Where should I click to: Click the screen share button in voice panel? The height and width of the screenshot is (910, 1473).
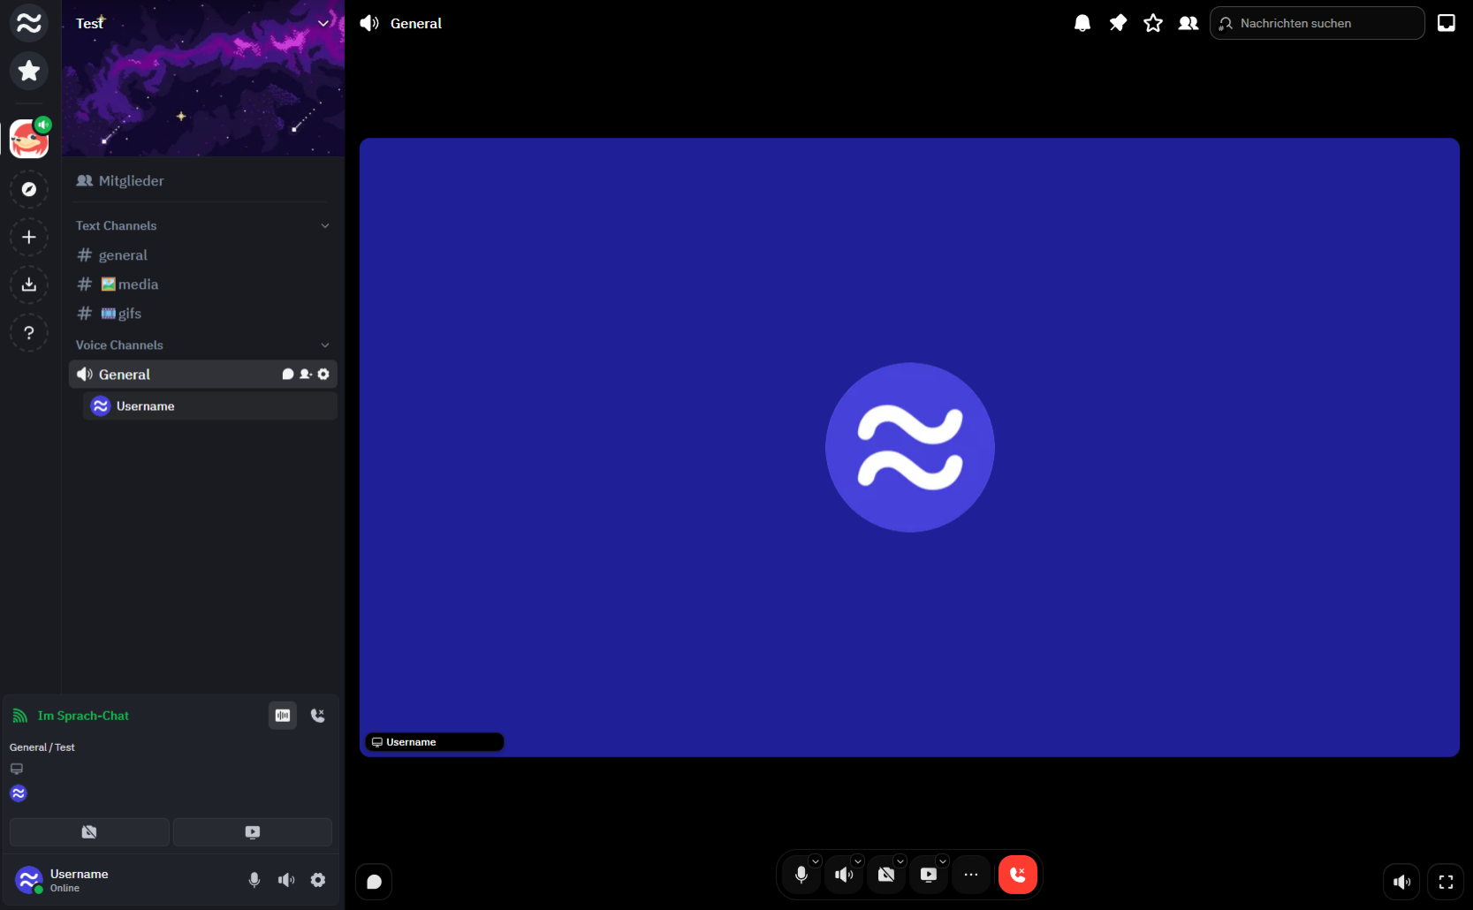point(253,832)
